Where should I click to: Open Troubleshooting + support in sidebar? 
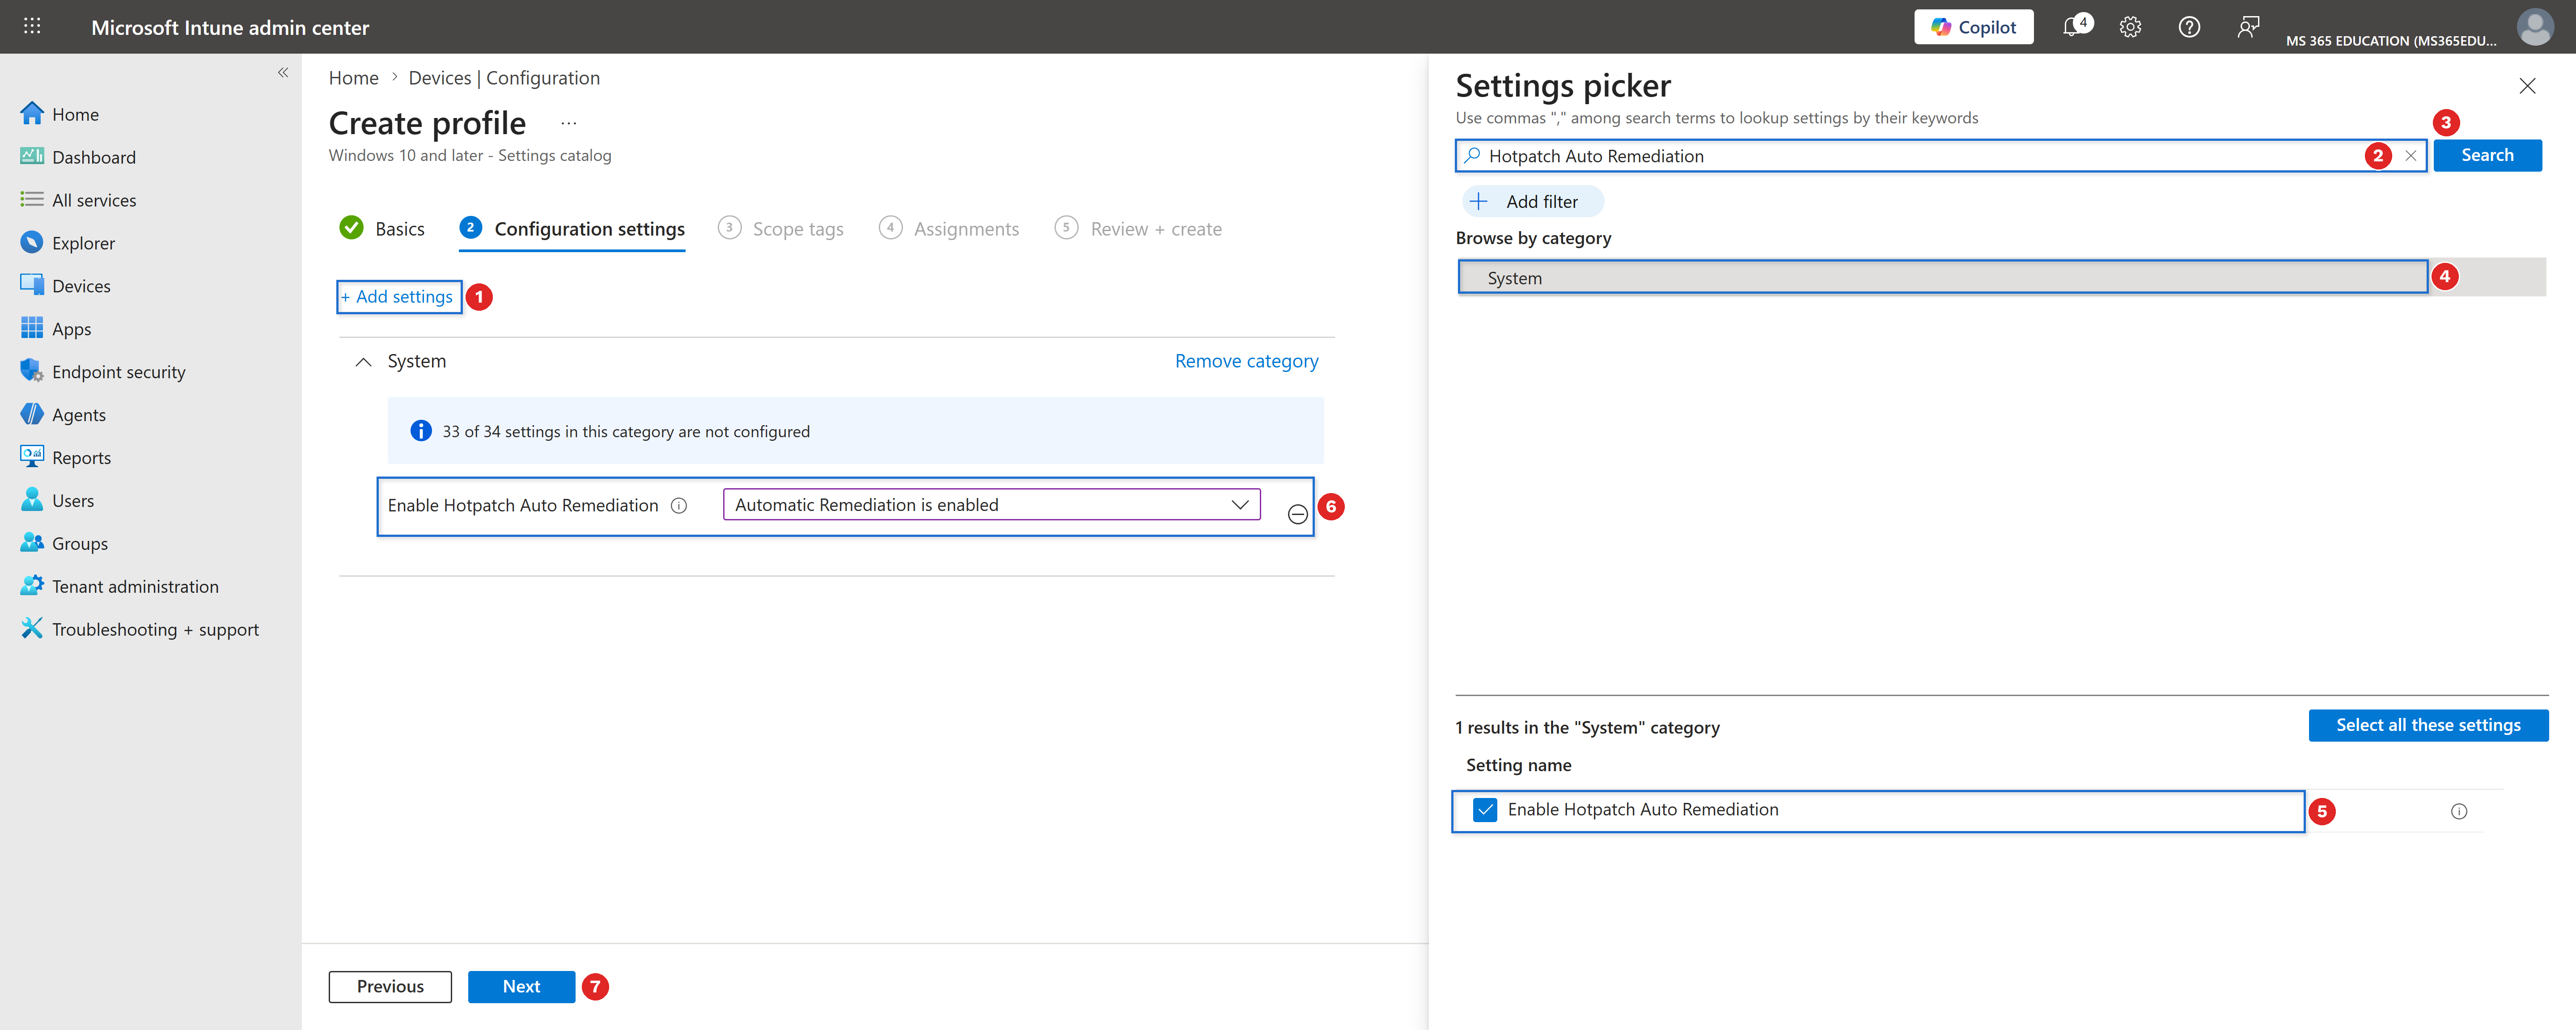[x=140, y=630]
